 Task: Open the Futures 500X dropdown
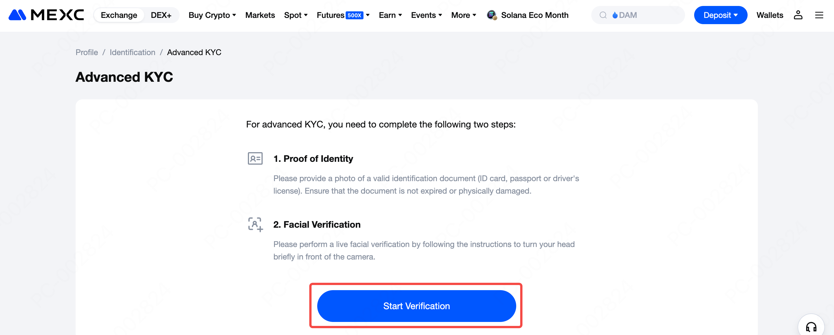tap(343, 15)
